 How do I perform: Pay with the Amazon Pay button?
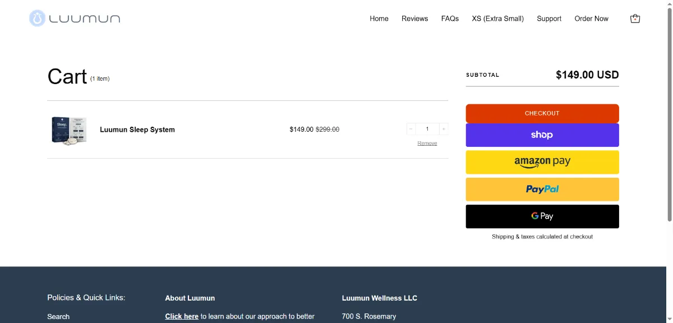(x=542, y=162)
